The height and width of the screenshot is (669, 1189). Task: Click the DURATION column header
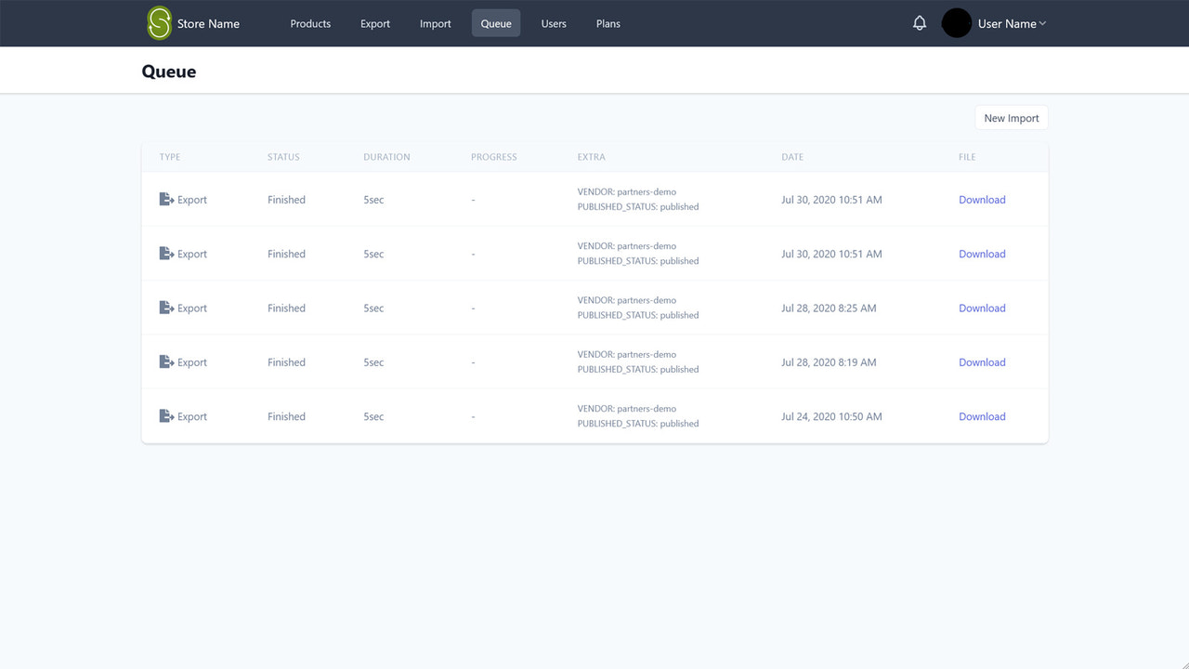[386, 157]
